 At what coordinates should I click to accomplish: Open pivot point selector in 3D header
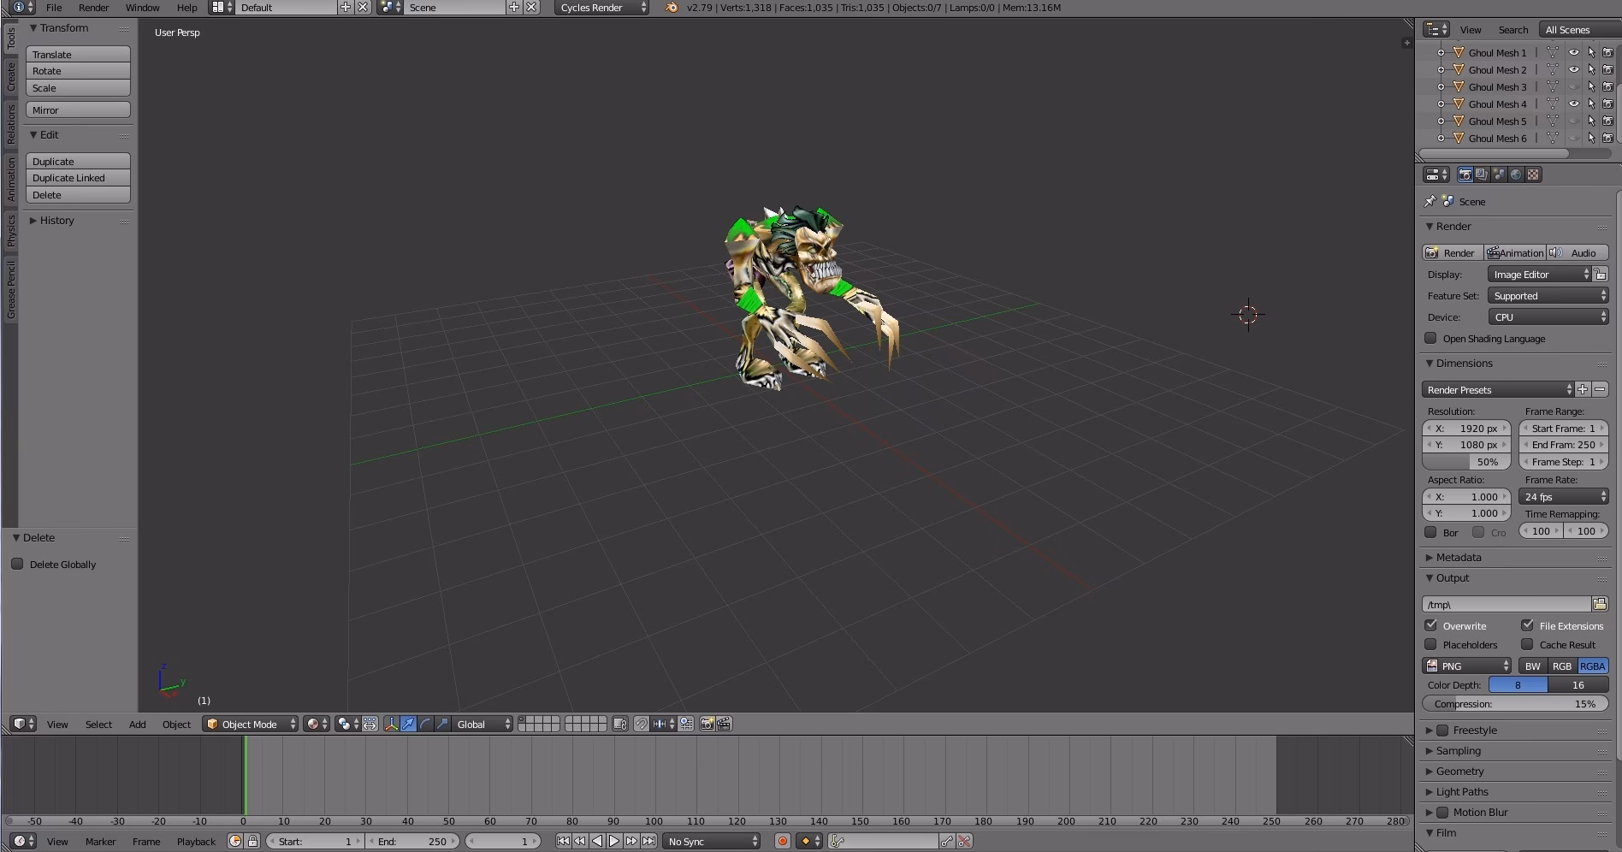[x=347, y=724]
